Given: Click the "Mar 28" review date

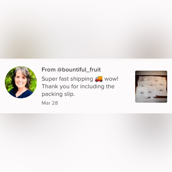Looking at the screenshot, I should click(x=50, y=103).
